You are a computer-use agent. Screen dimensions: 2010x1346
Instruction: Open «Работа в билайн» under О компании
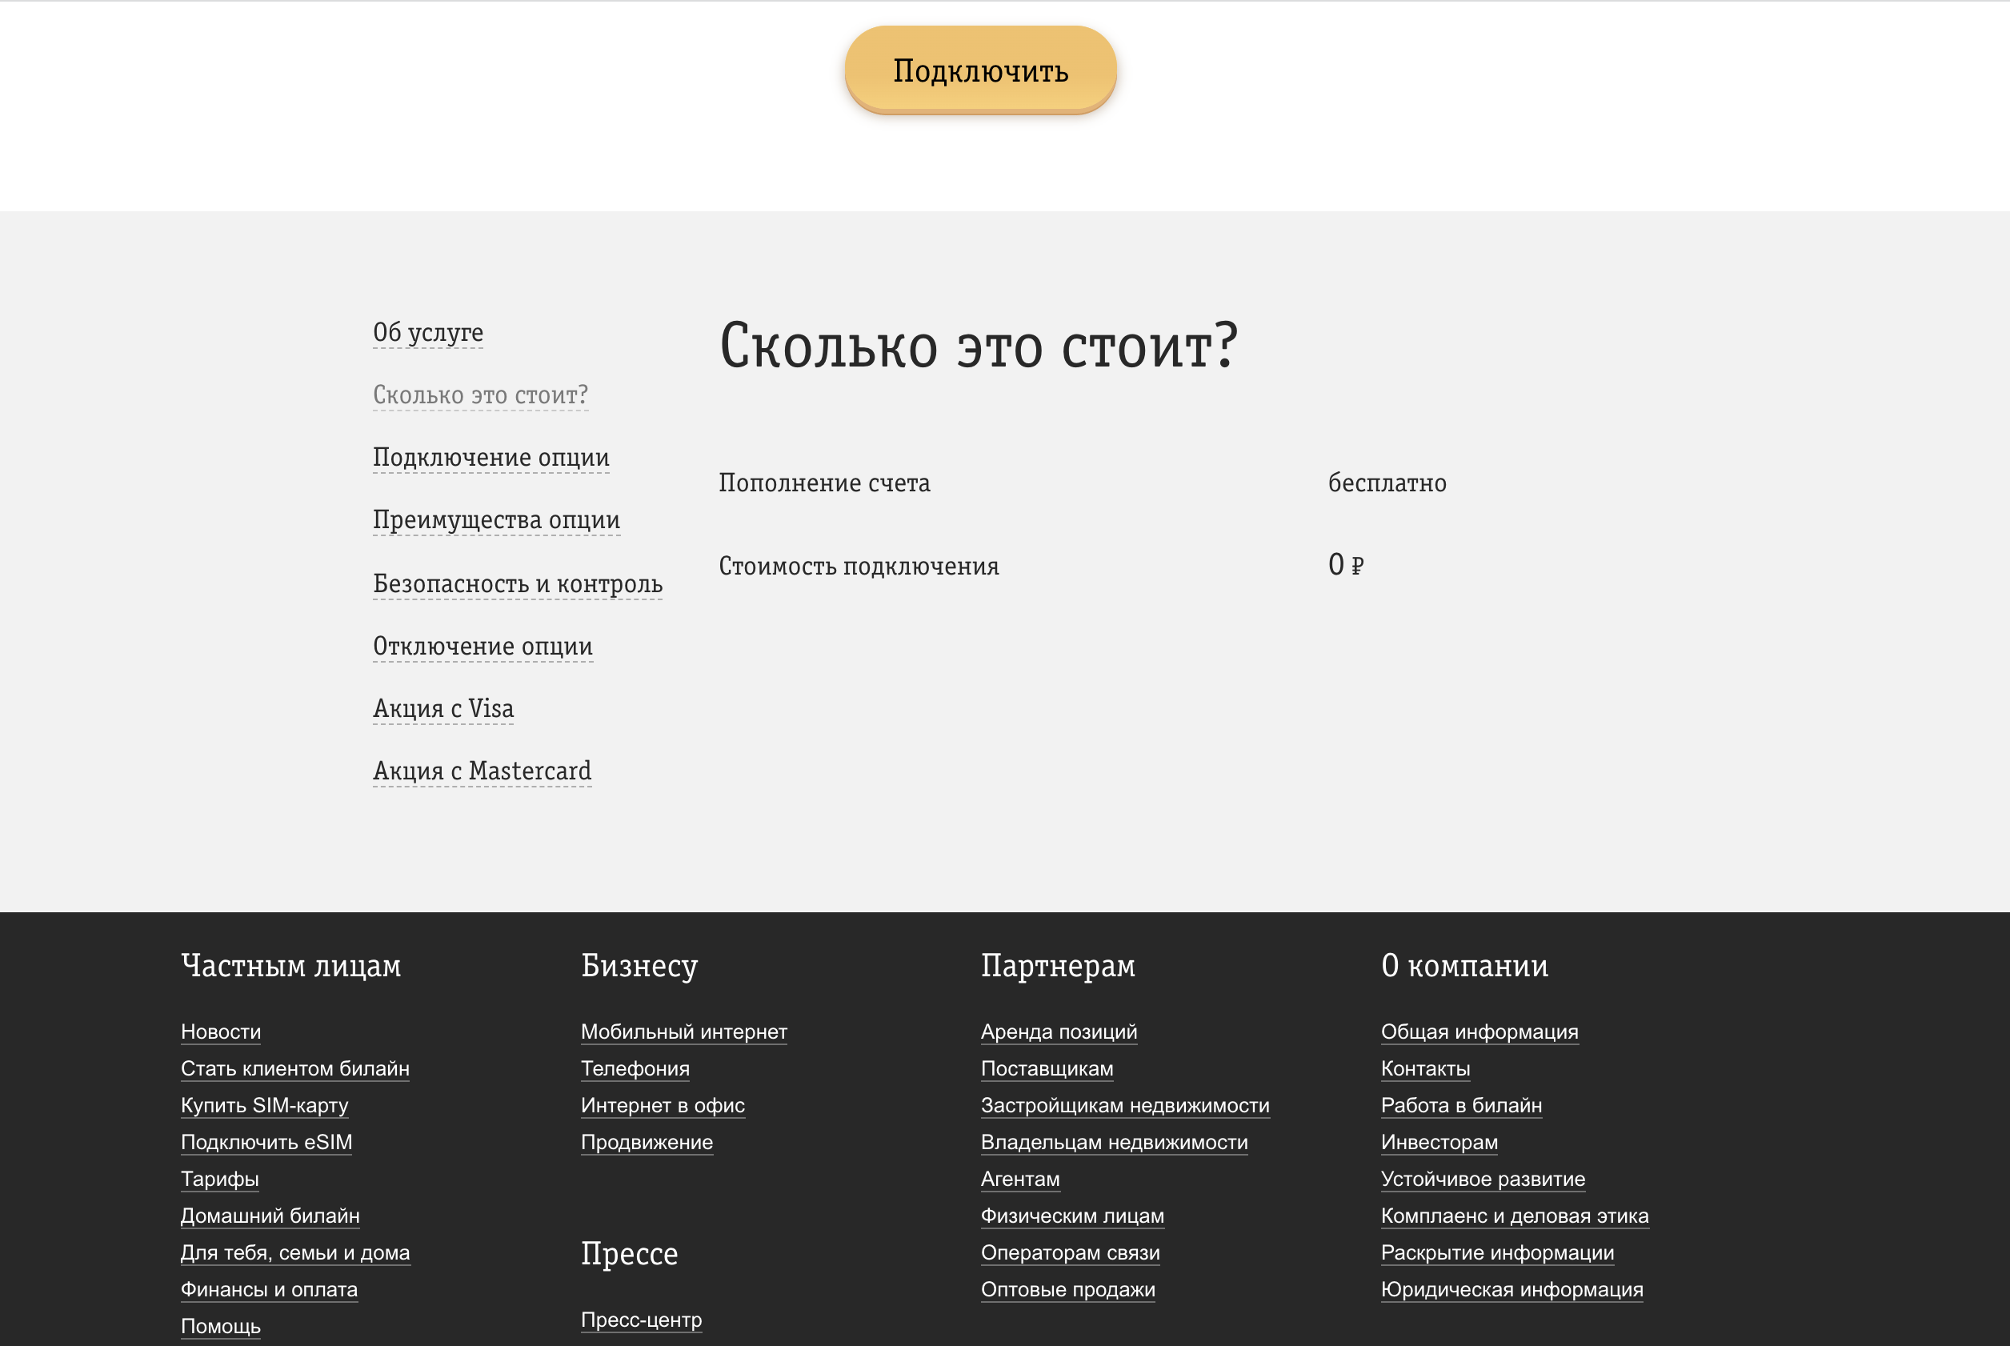(1462, 1106)
